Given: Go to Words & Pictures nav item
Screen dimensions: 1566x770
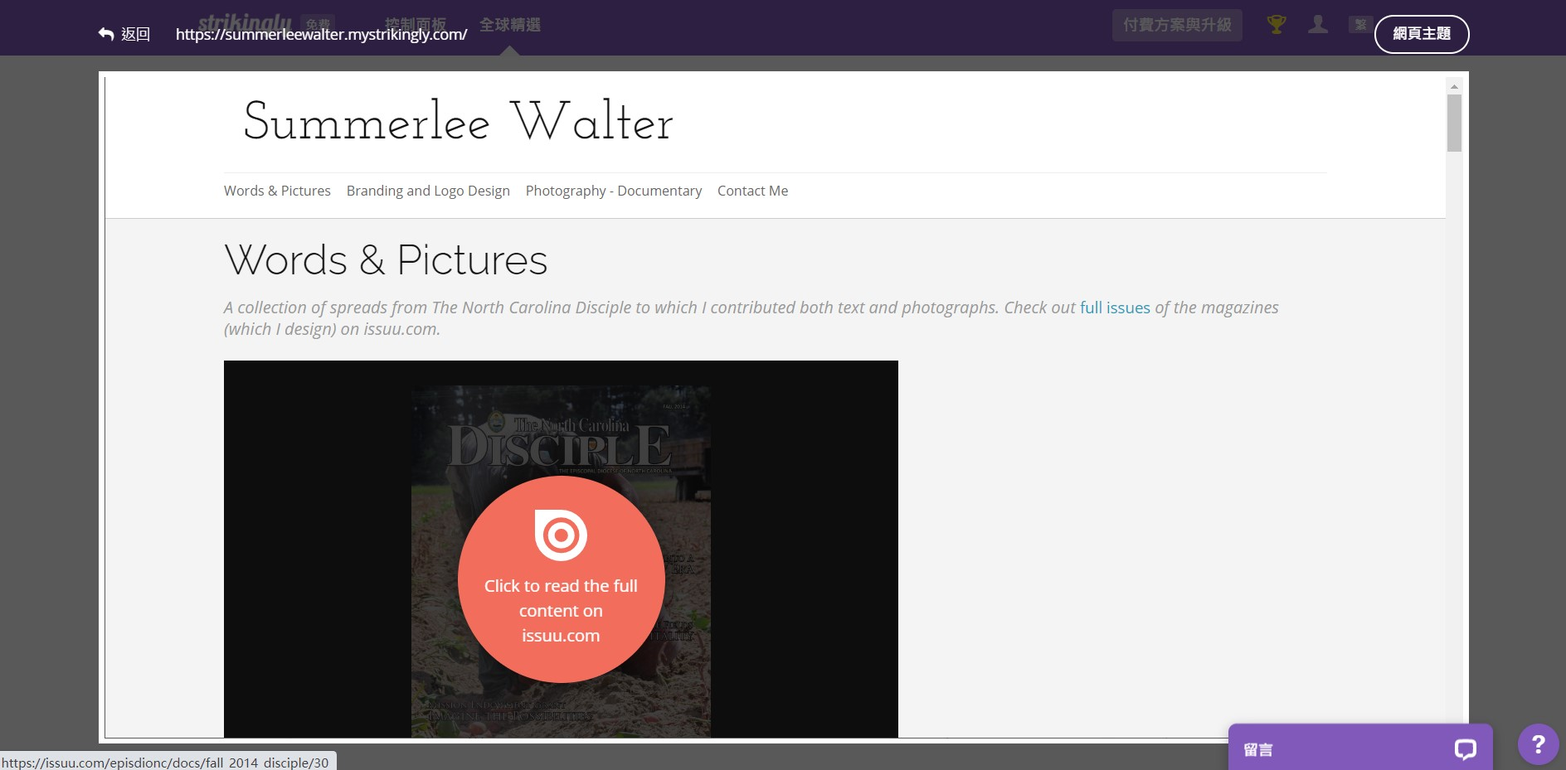Looking at the screenshot, I should tap(277, 191).
